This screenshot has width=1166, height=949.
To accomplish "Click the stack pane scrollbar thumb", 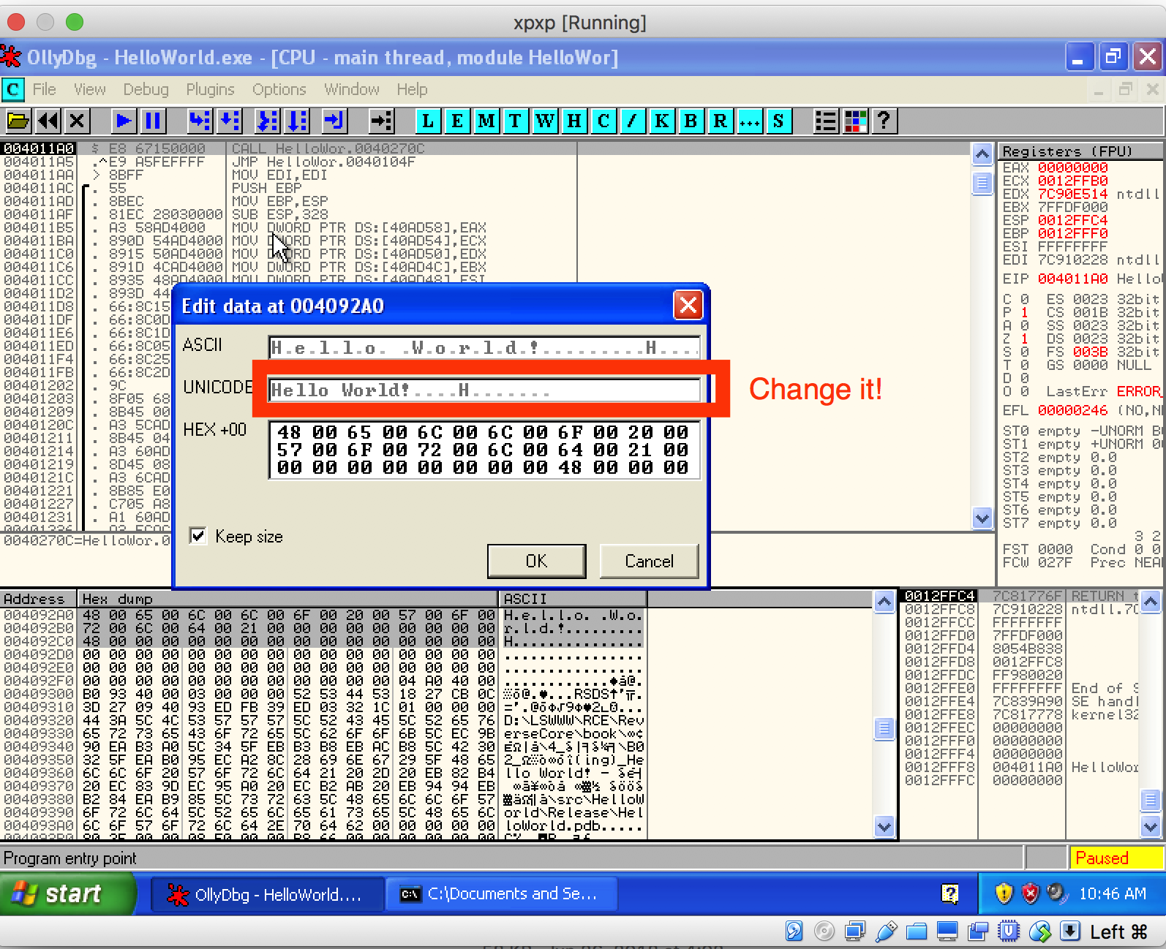I will tap(1151, 801).
